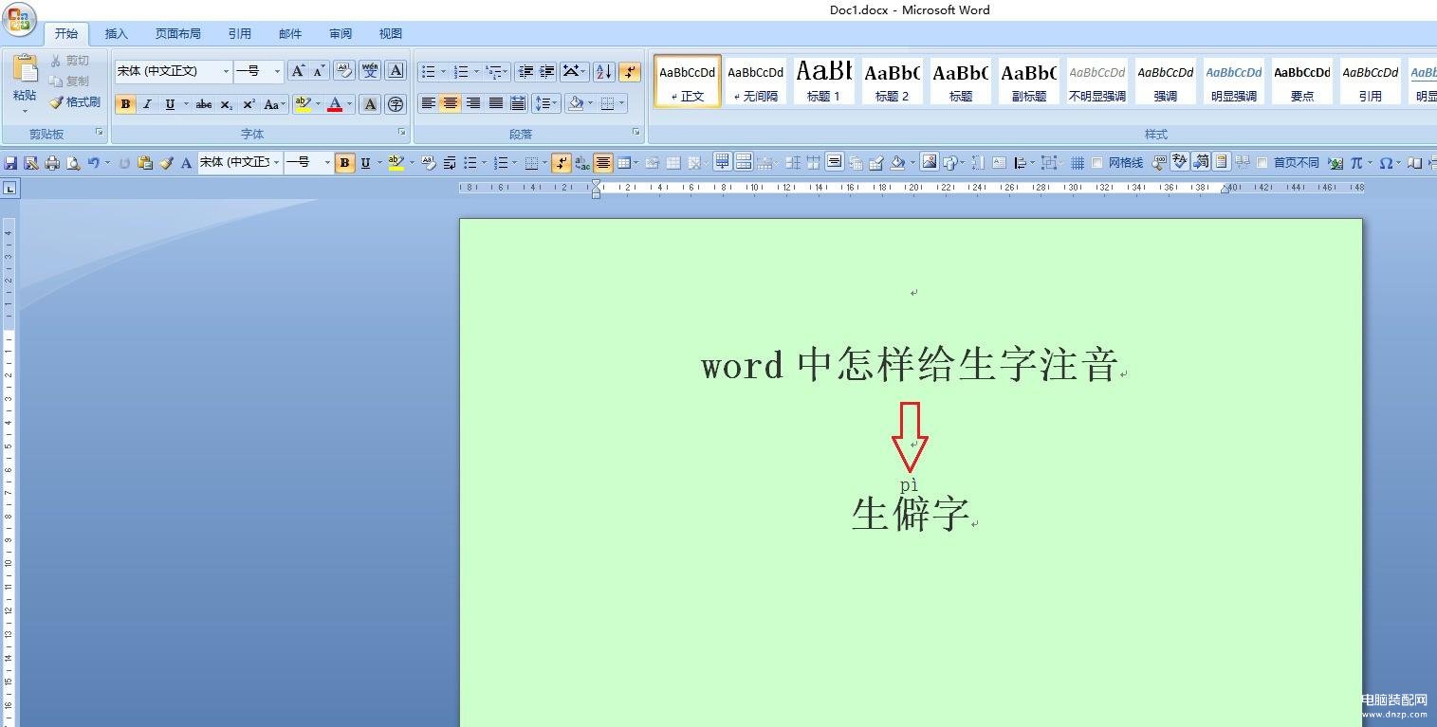Toggle the 网格线 gridlines checkbox
The width and height of the screenshot is (1437, 727).
[1097, 163]
